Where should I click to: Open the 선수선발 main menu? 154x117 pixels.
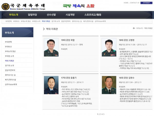(x=51, y=15)
